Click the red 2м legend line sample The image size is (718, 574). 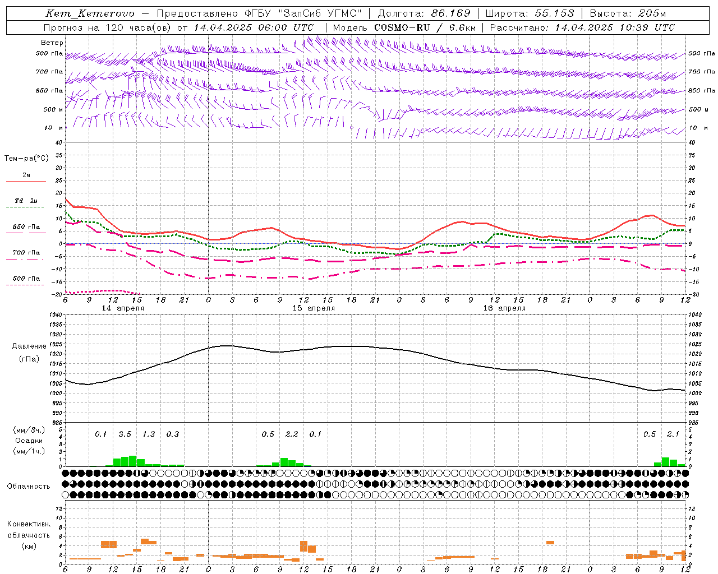point(26,181)
